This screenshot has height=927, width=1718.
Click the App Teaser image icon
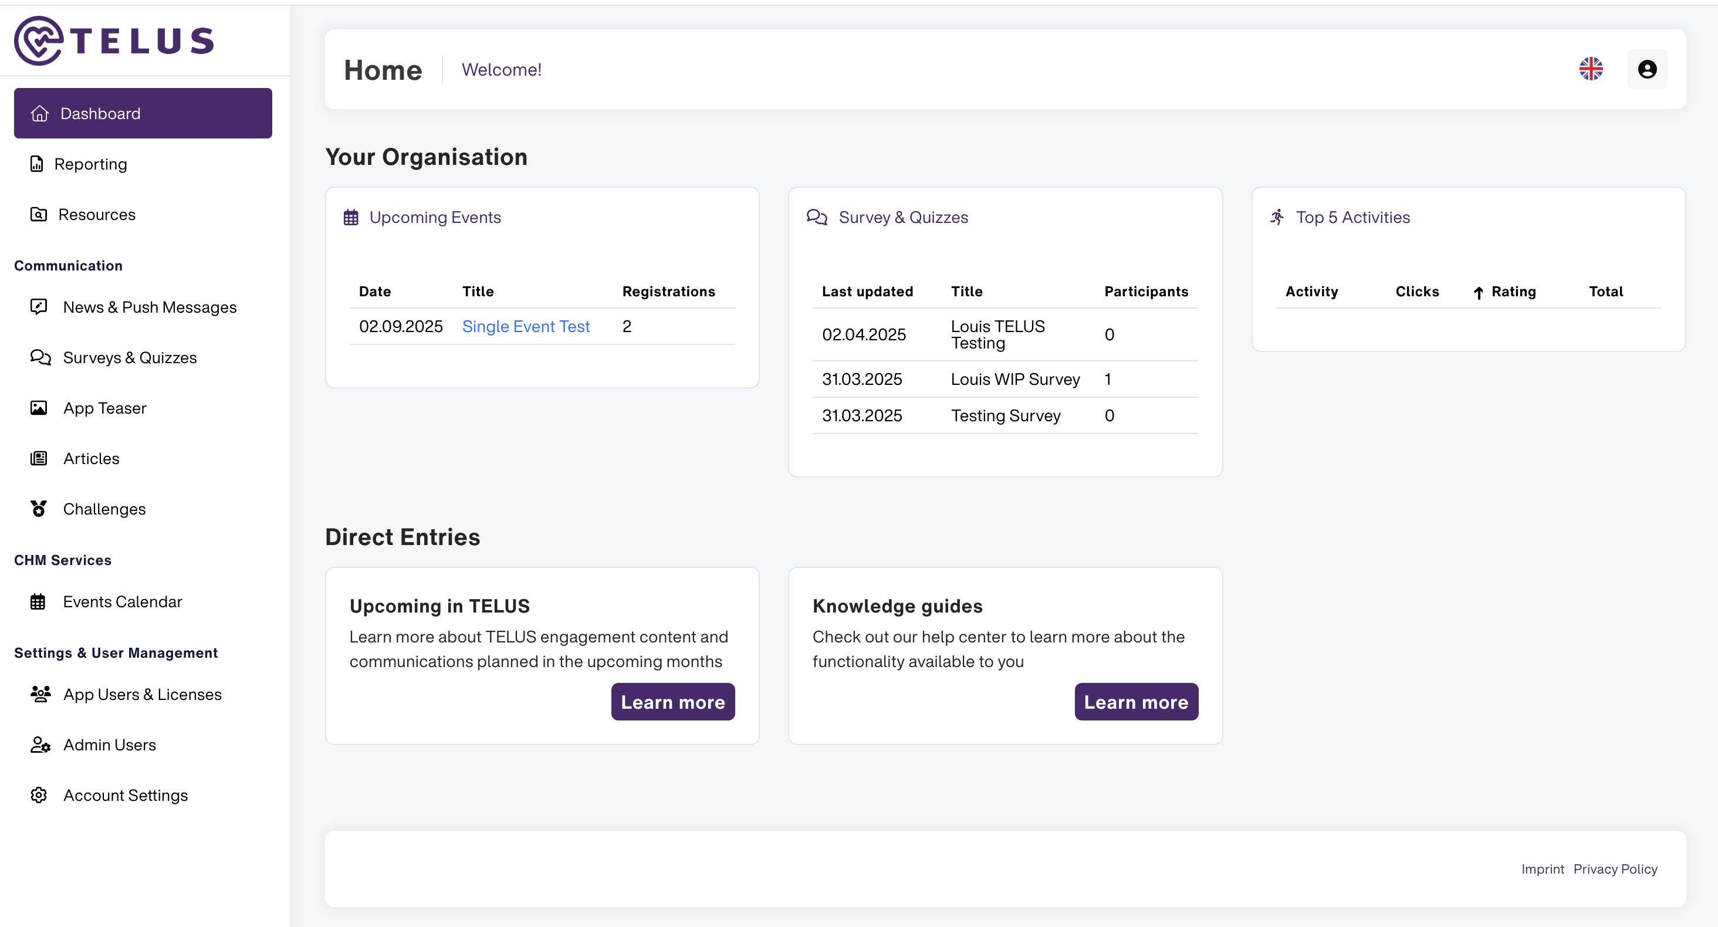(39, 408)
